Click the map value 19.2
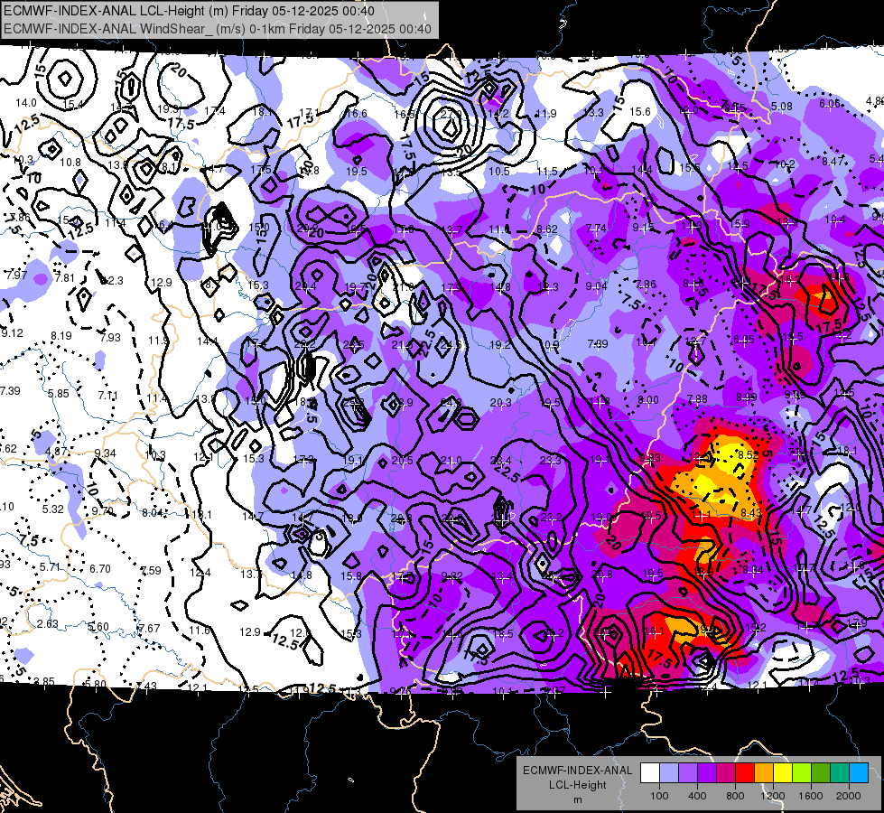The width and height of the screenshot is (884, 813). click(500, 345)
